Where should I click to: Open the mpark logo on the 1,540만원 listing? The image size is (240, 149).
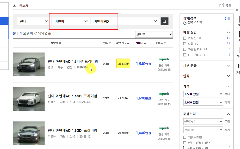click(164, 59)
